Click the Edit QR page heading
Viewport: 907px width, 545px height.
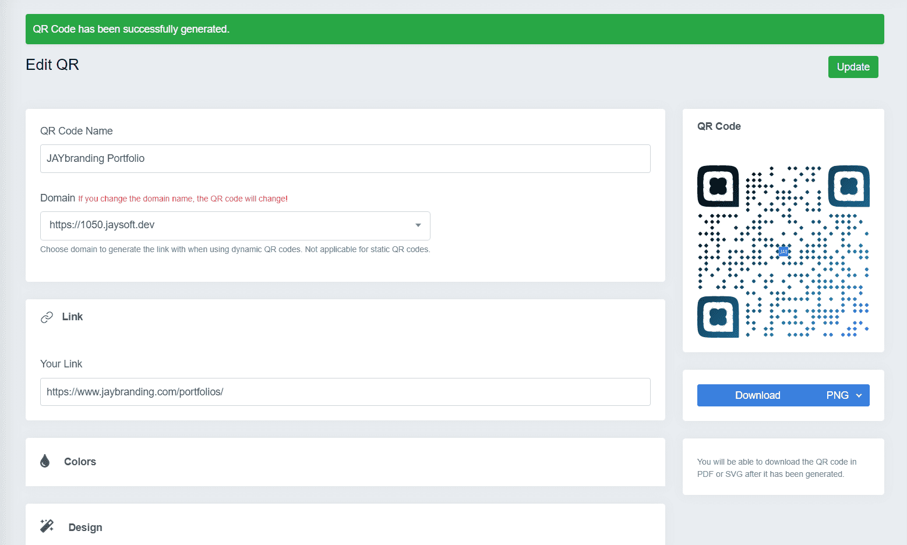[x=52, y=65]
